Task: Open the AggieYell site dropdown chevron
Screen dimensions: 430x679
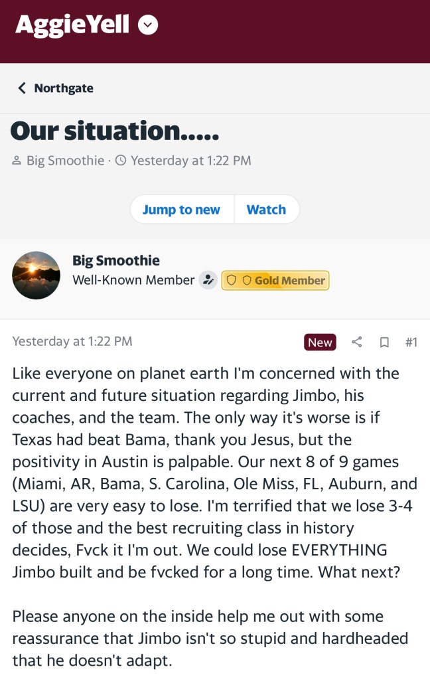Action: tap(148, 25)
